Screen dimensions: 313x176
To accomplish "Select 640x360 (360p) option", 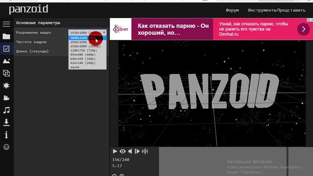I will [88, 59].
